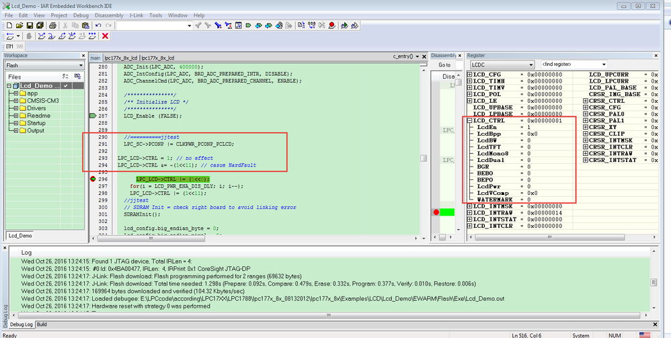
Task: Click the Open file toolbar icon
Action: [19, 26]
